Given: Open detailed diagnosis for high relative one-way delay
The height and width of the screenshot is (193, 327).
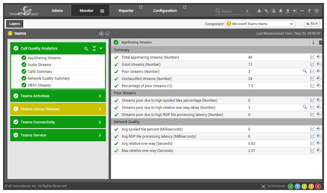Looking at the screenshot, I should (x=305, y=107).
